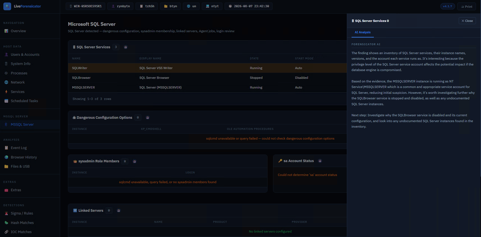The image size is (481, 237).
Task: Select the System Info sidebar icon
Action: click(6, 64)
